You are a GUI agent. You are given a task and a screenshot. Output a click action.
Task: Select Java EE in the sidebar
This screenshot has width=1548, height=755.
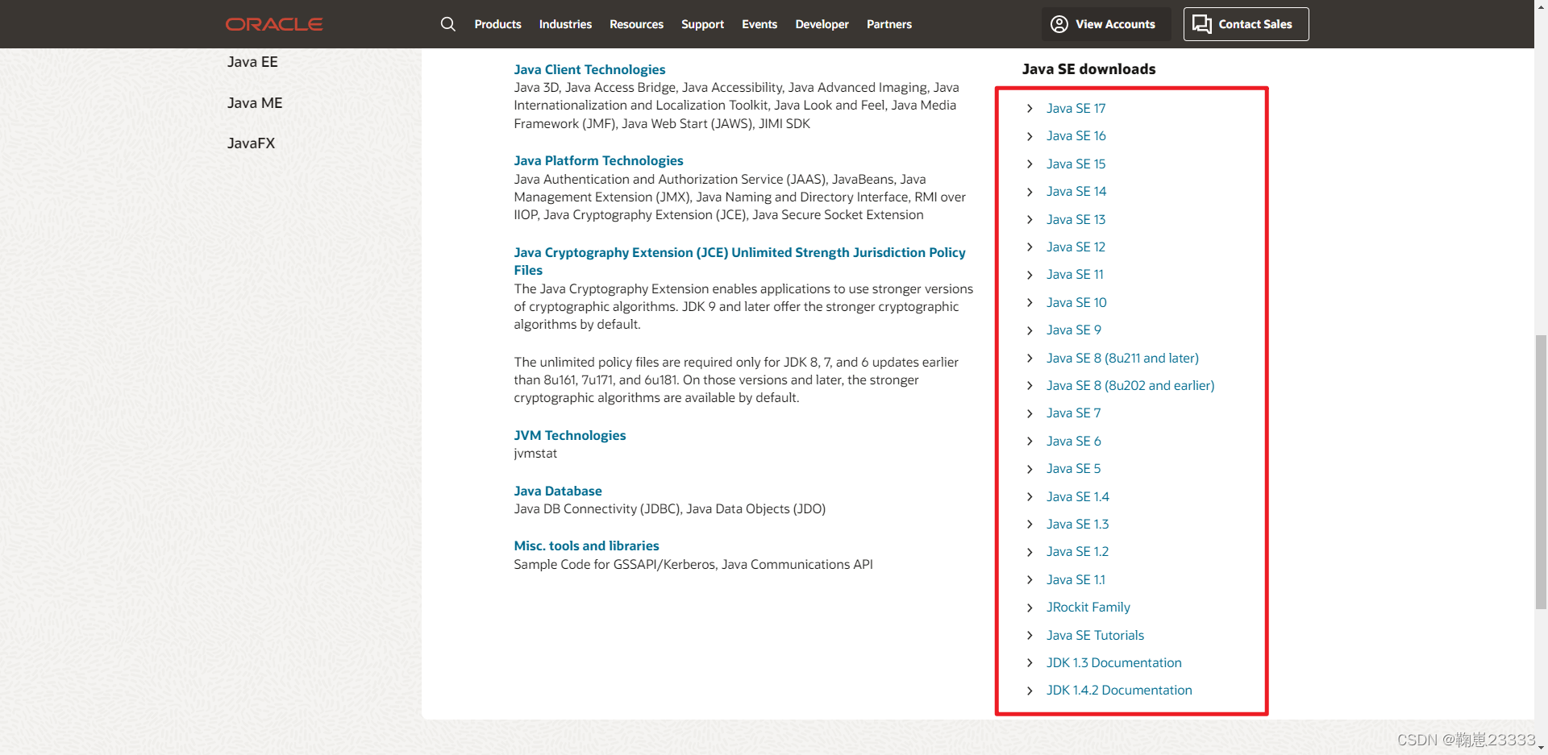252,62
